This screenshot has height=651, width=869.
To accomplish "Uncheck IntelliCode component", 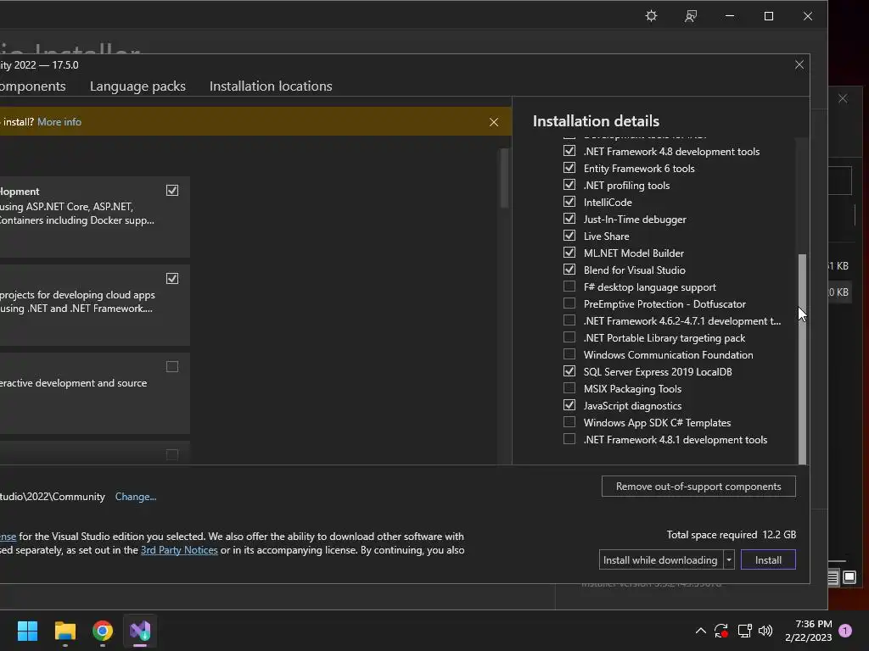I will [569, 202].
